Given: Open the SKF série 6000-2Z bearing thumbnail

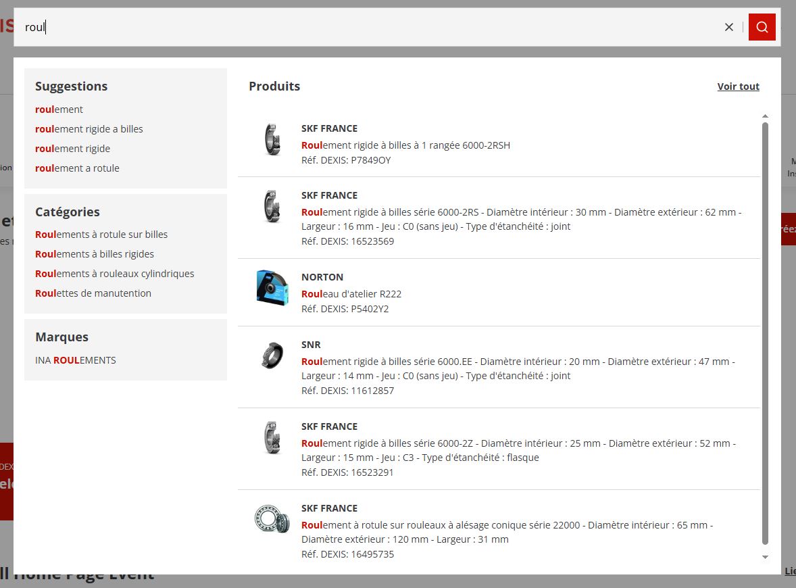Looking at the screenshot, I should coord(272,437).
